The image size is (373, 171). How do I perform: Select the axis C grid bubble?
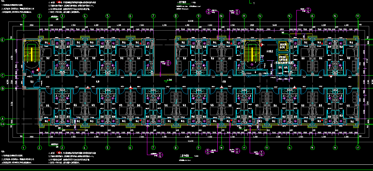[2, 75]
